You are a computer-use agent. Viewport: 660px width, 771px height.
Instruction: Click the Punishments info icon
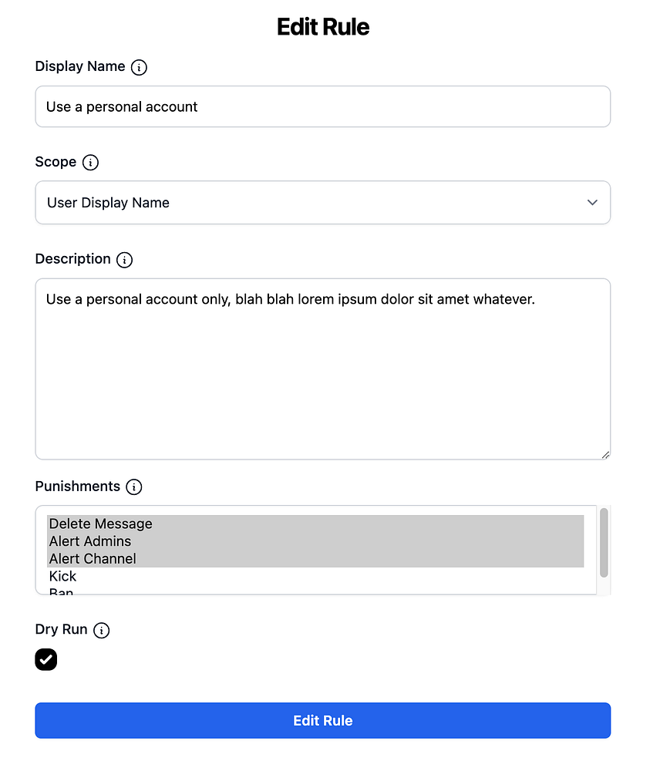(134, 487)
